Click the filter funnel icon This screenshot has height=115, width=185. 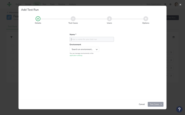pyautogui.click(x=11, y=37)
